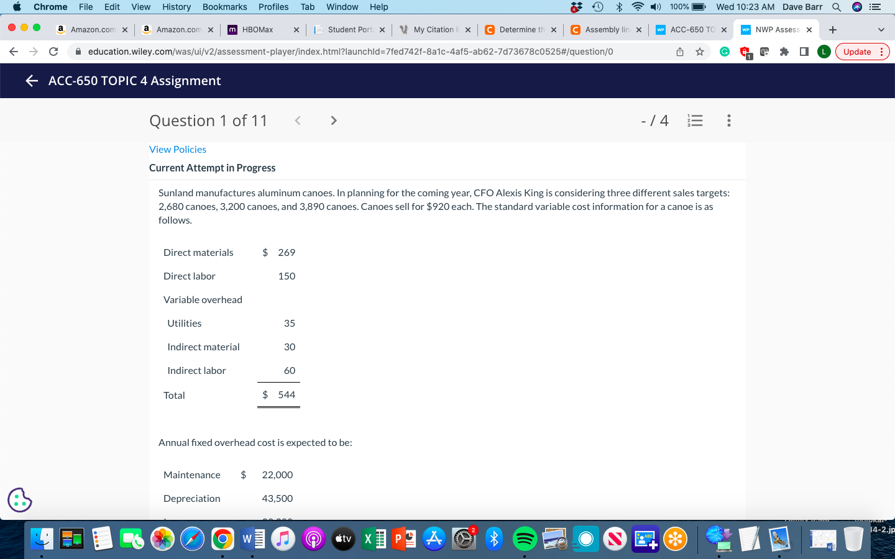Click the green profile avatar circle
This screenshot has height=559, width=895.
coord(824,52)
